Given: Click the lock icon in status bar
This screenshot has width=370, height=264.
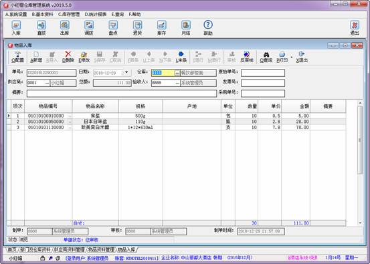Looking at the screenshot, I should coord(42,258).
